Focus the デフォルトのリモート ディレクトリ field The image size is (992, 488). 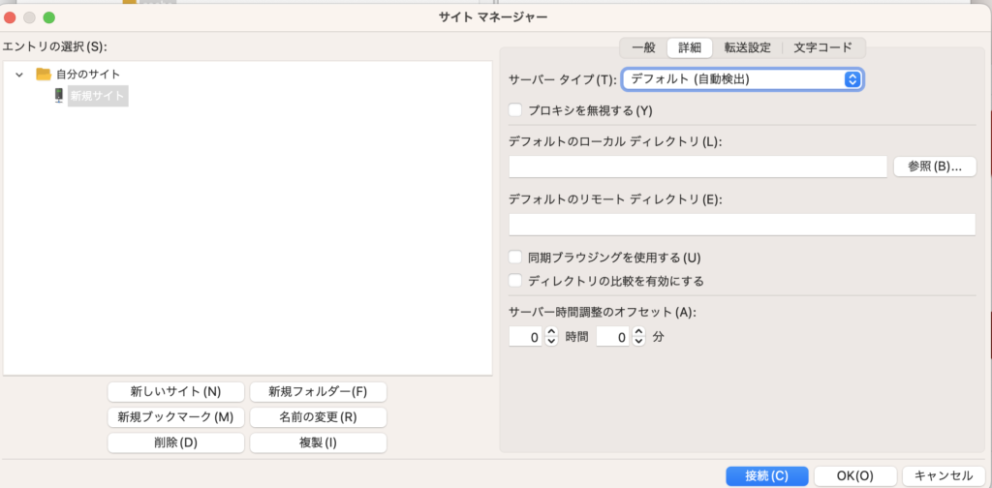[x=741, y=225]
